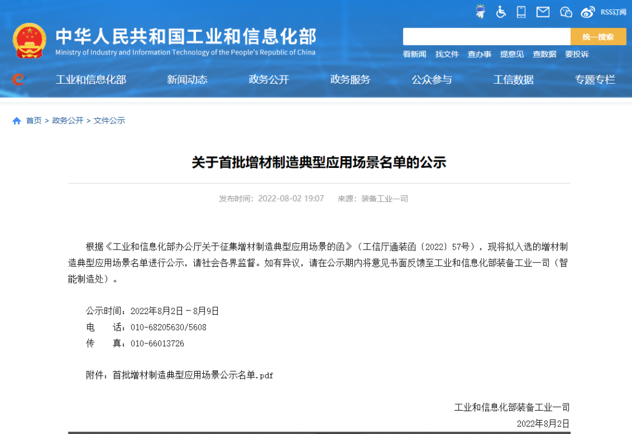
Task: Click the mobile phone version icon
Action: click(x=521, y=12)
